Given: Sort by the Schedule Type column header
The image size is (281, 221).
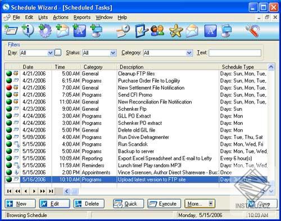Looking at the screenshot, I should [x=243, y=67].
